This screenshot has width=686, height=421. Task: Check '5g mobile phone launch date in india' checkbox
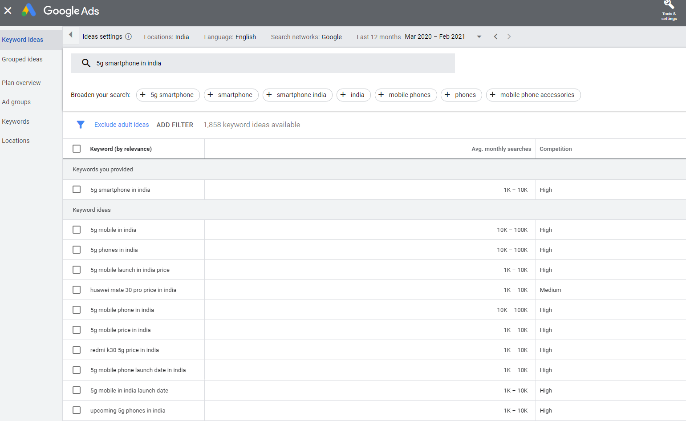pos(77,370)
